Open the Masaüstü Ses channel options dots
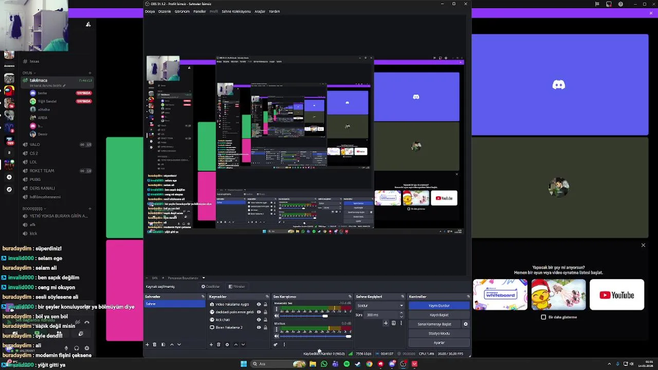This screenshot has height=370, width=658. (x=277, y=309)
